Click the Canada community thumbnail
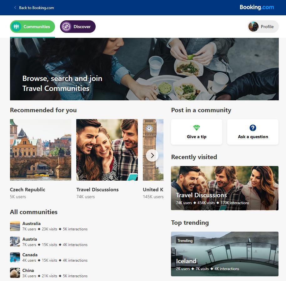The width and height of the screenshot is (286, 281). [x=15, y=257]
